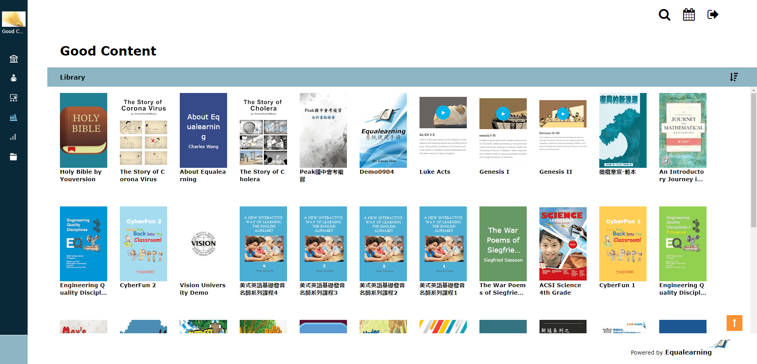Viewport: 757px width, 364px height.
Task: Click the 'About Equalearning' title text
Action: click(x=203, y=175)
